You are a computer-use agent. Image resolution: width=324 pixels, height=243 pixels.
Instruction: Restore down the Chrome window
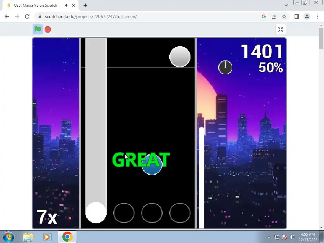pyautogui.click(x=305, y=3)
